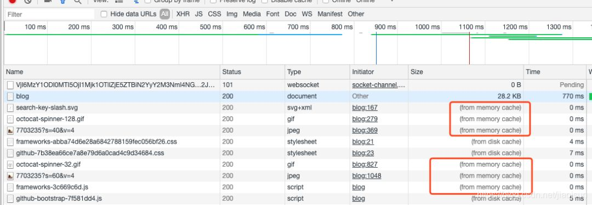Select the octocat-spinner-128.gif request

[x=50, y=119]
